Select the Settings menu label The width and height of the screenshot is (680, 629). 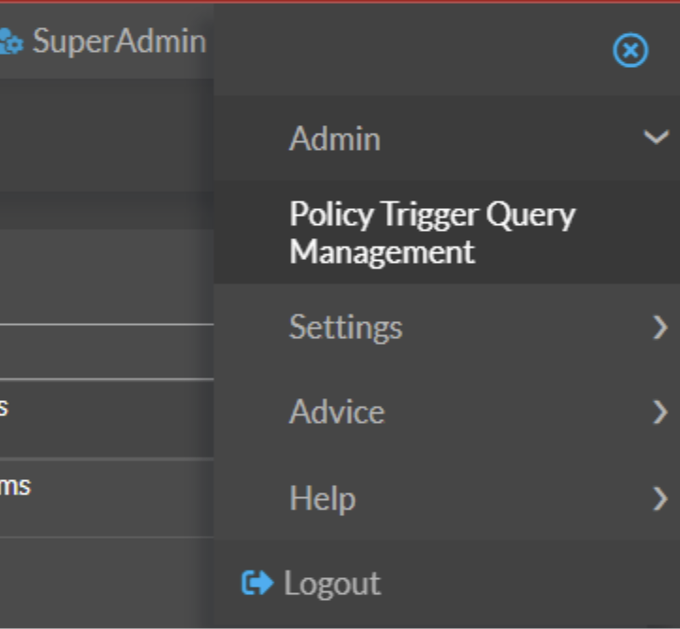click(345, 328)
